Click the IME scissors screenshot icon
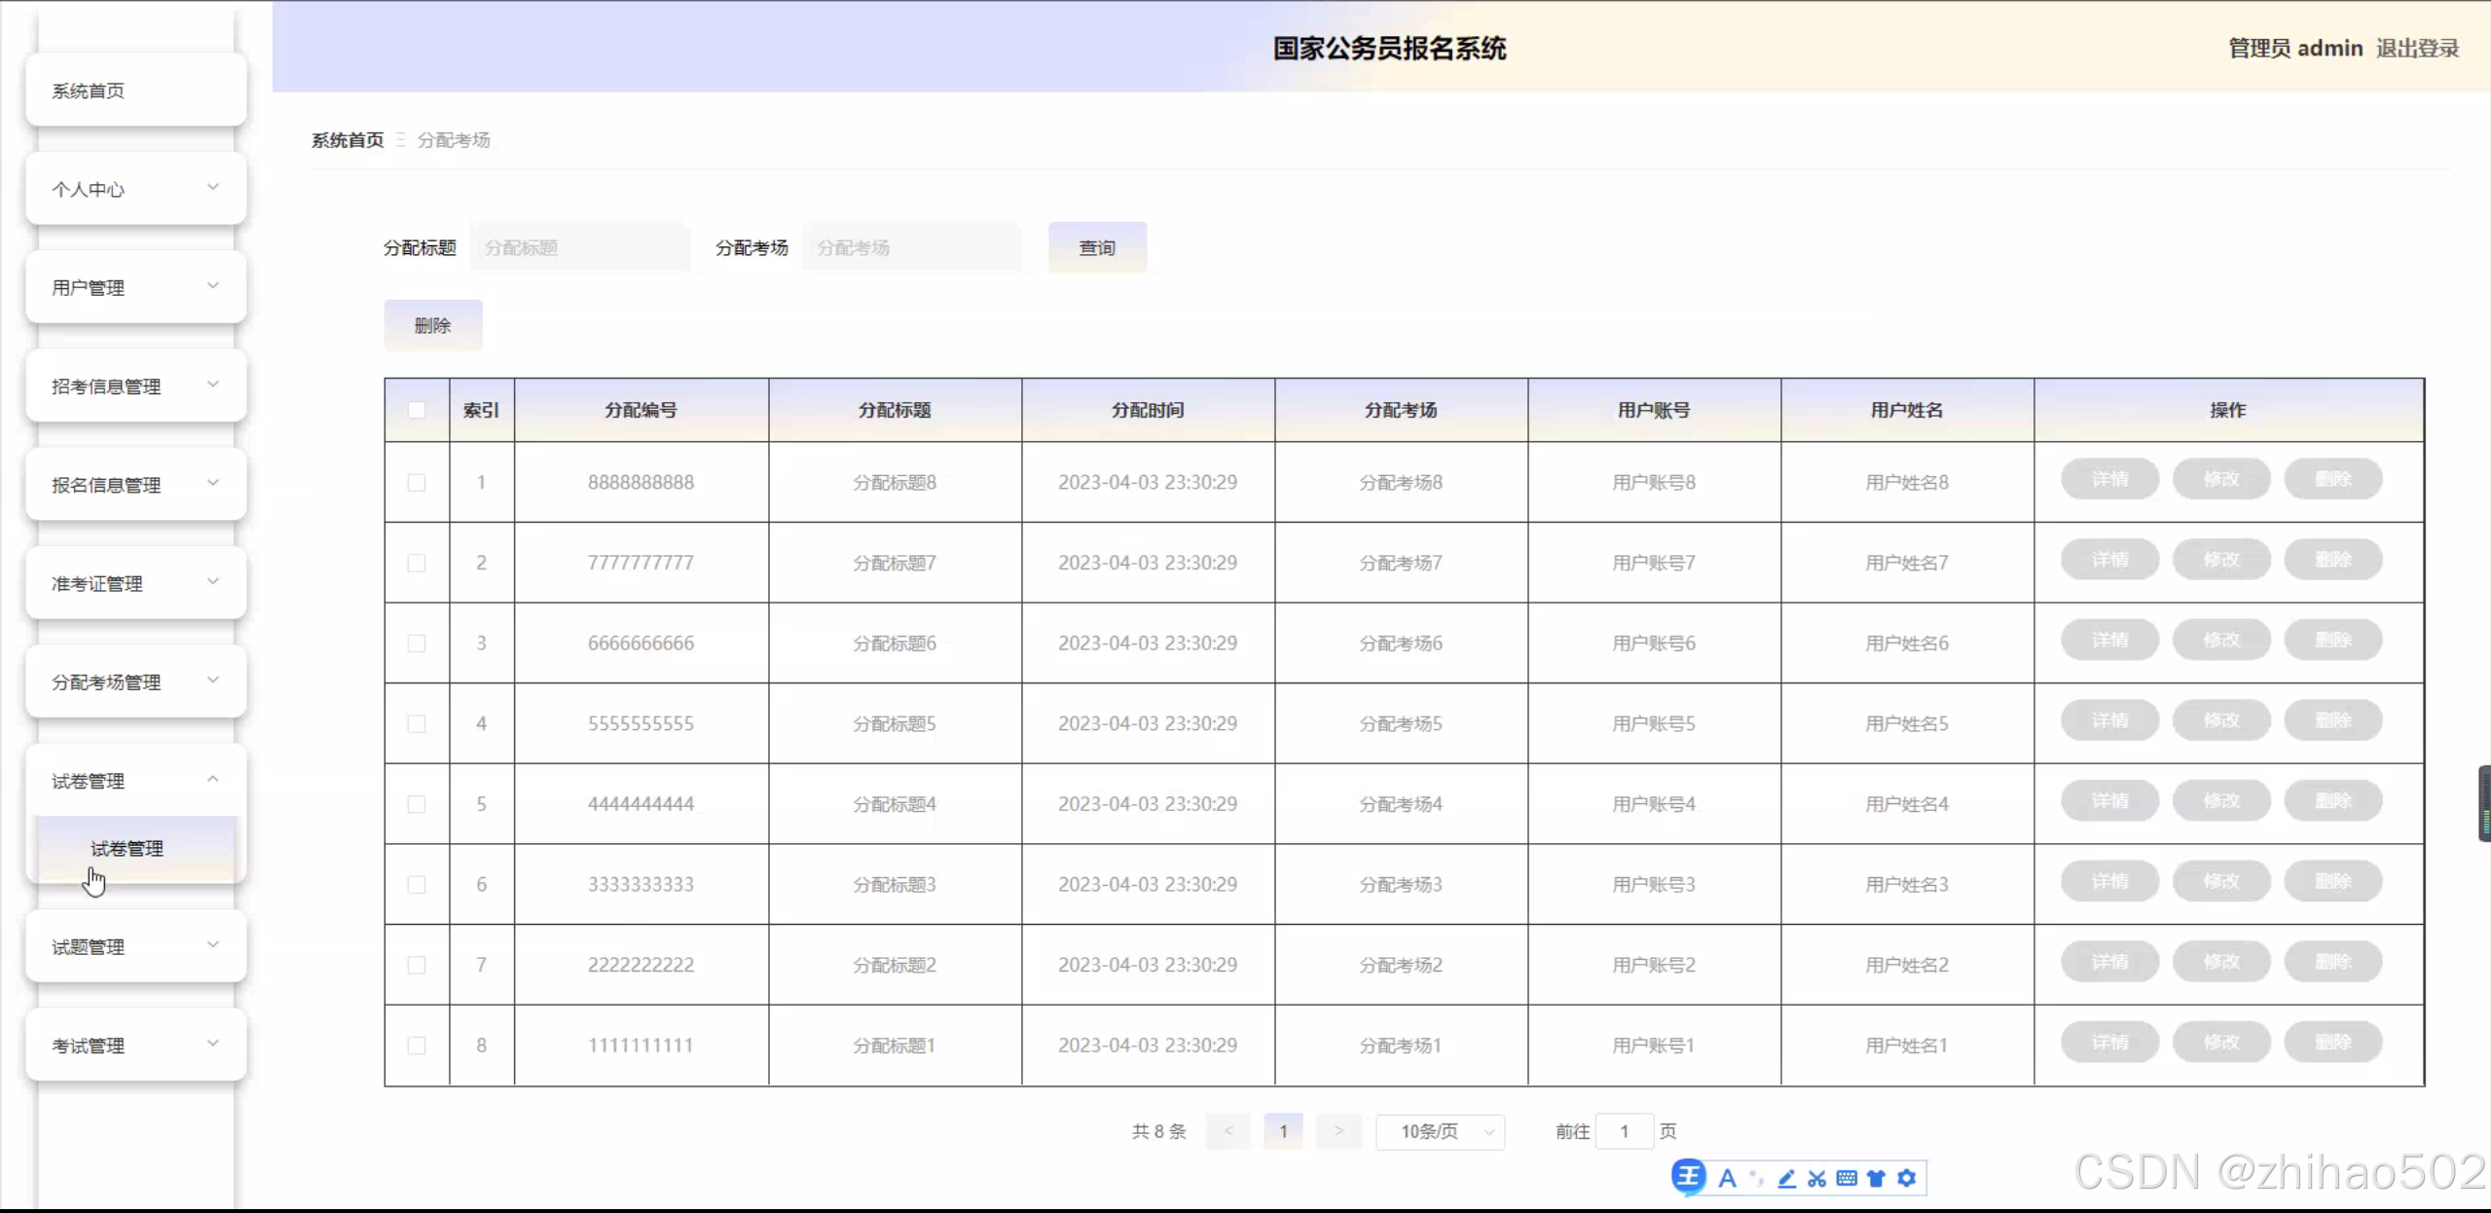Viewport: 2491px width, 1213px height. [x=1816, y=1179]
